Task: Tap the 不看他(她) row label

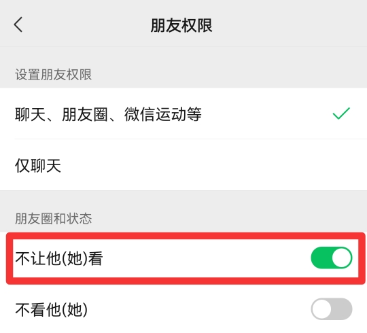Action: click(x=52, y=310)
